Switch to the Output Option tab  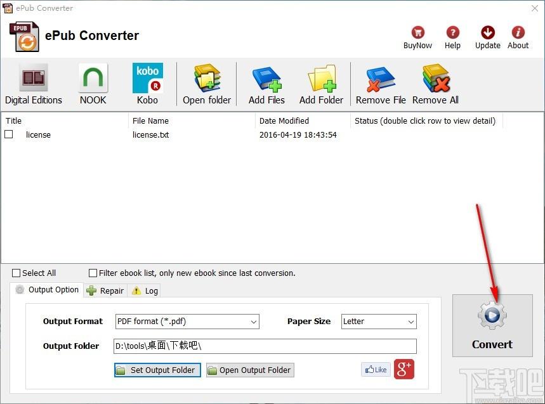(x=48, y=290)
